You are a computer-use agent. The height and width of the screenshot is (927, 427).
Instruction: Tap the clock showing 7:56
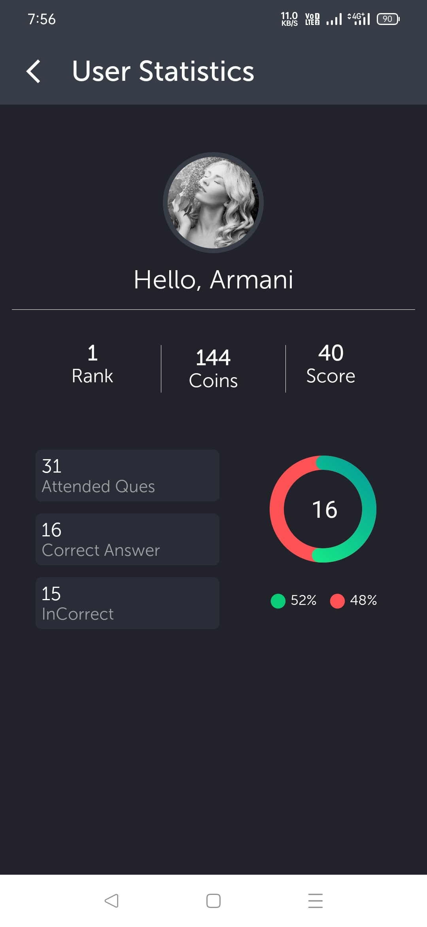click(42, 19)
